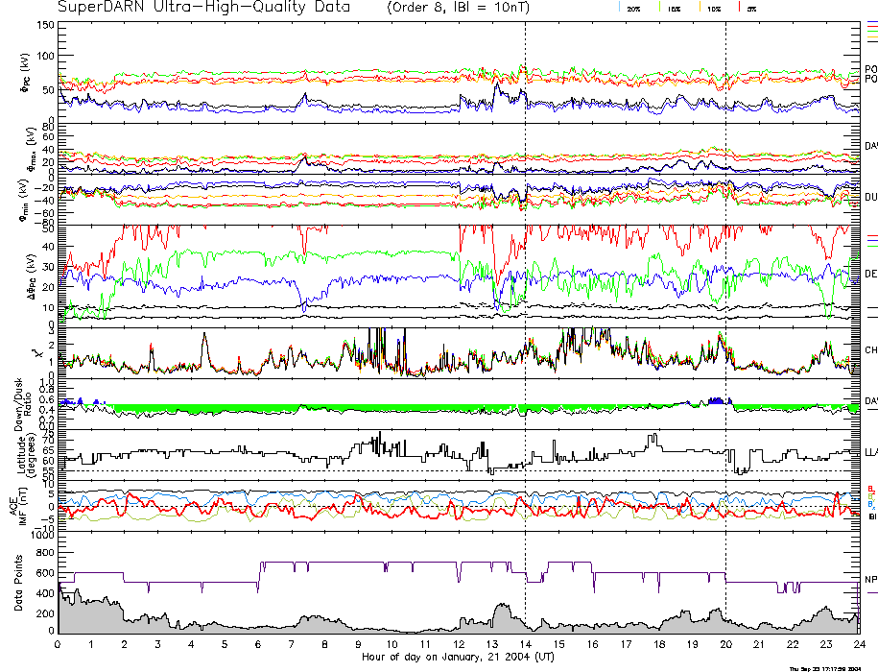Click the 'Hour of day on January, 21 2004 (UT)' axis title
Image resolution: width=878 pixels, height=672 pixels.
click(x=458, y=657)
